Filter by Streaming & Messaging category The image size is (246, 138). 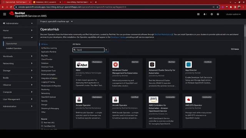point(50,108)
